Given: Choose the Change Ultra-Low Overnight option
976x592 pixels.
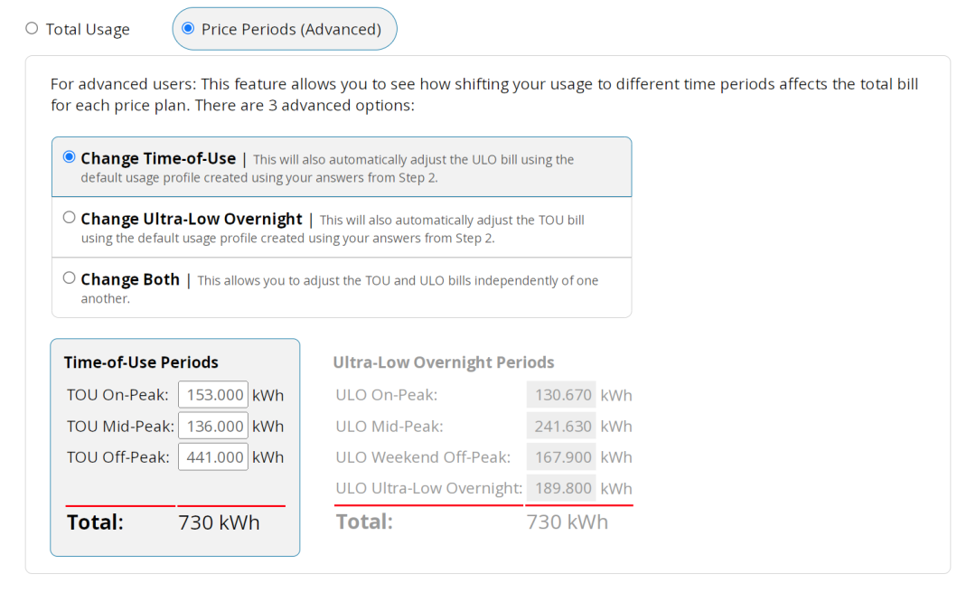Looking at the screenshot, I should (69, 217).
